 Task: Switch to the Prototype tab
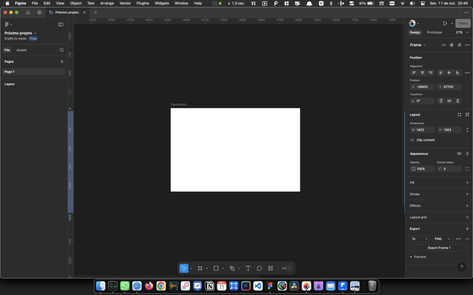(x=434, y=32)
